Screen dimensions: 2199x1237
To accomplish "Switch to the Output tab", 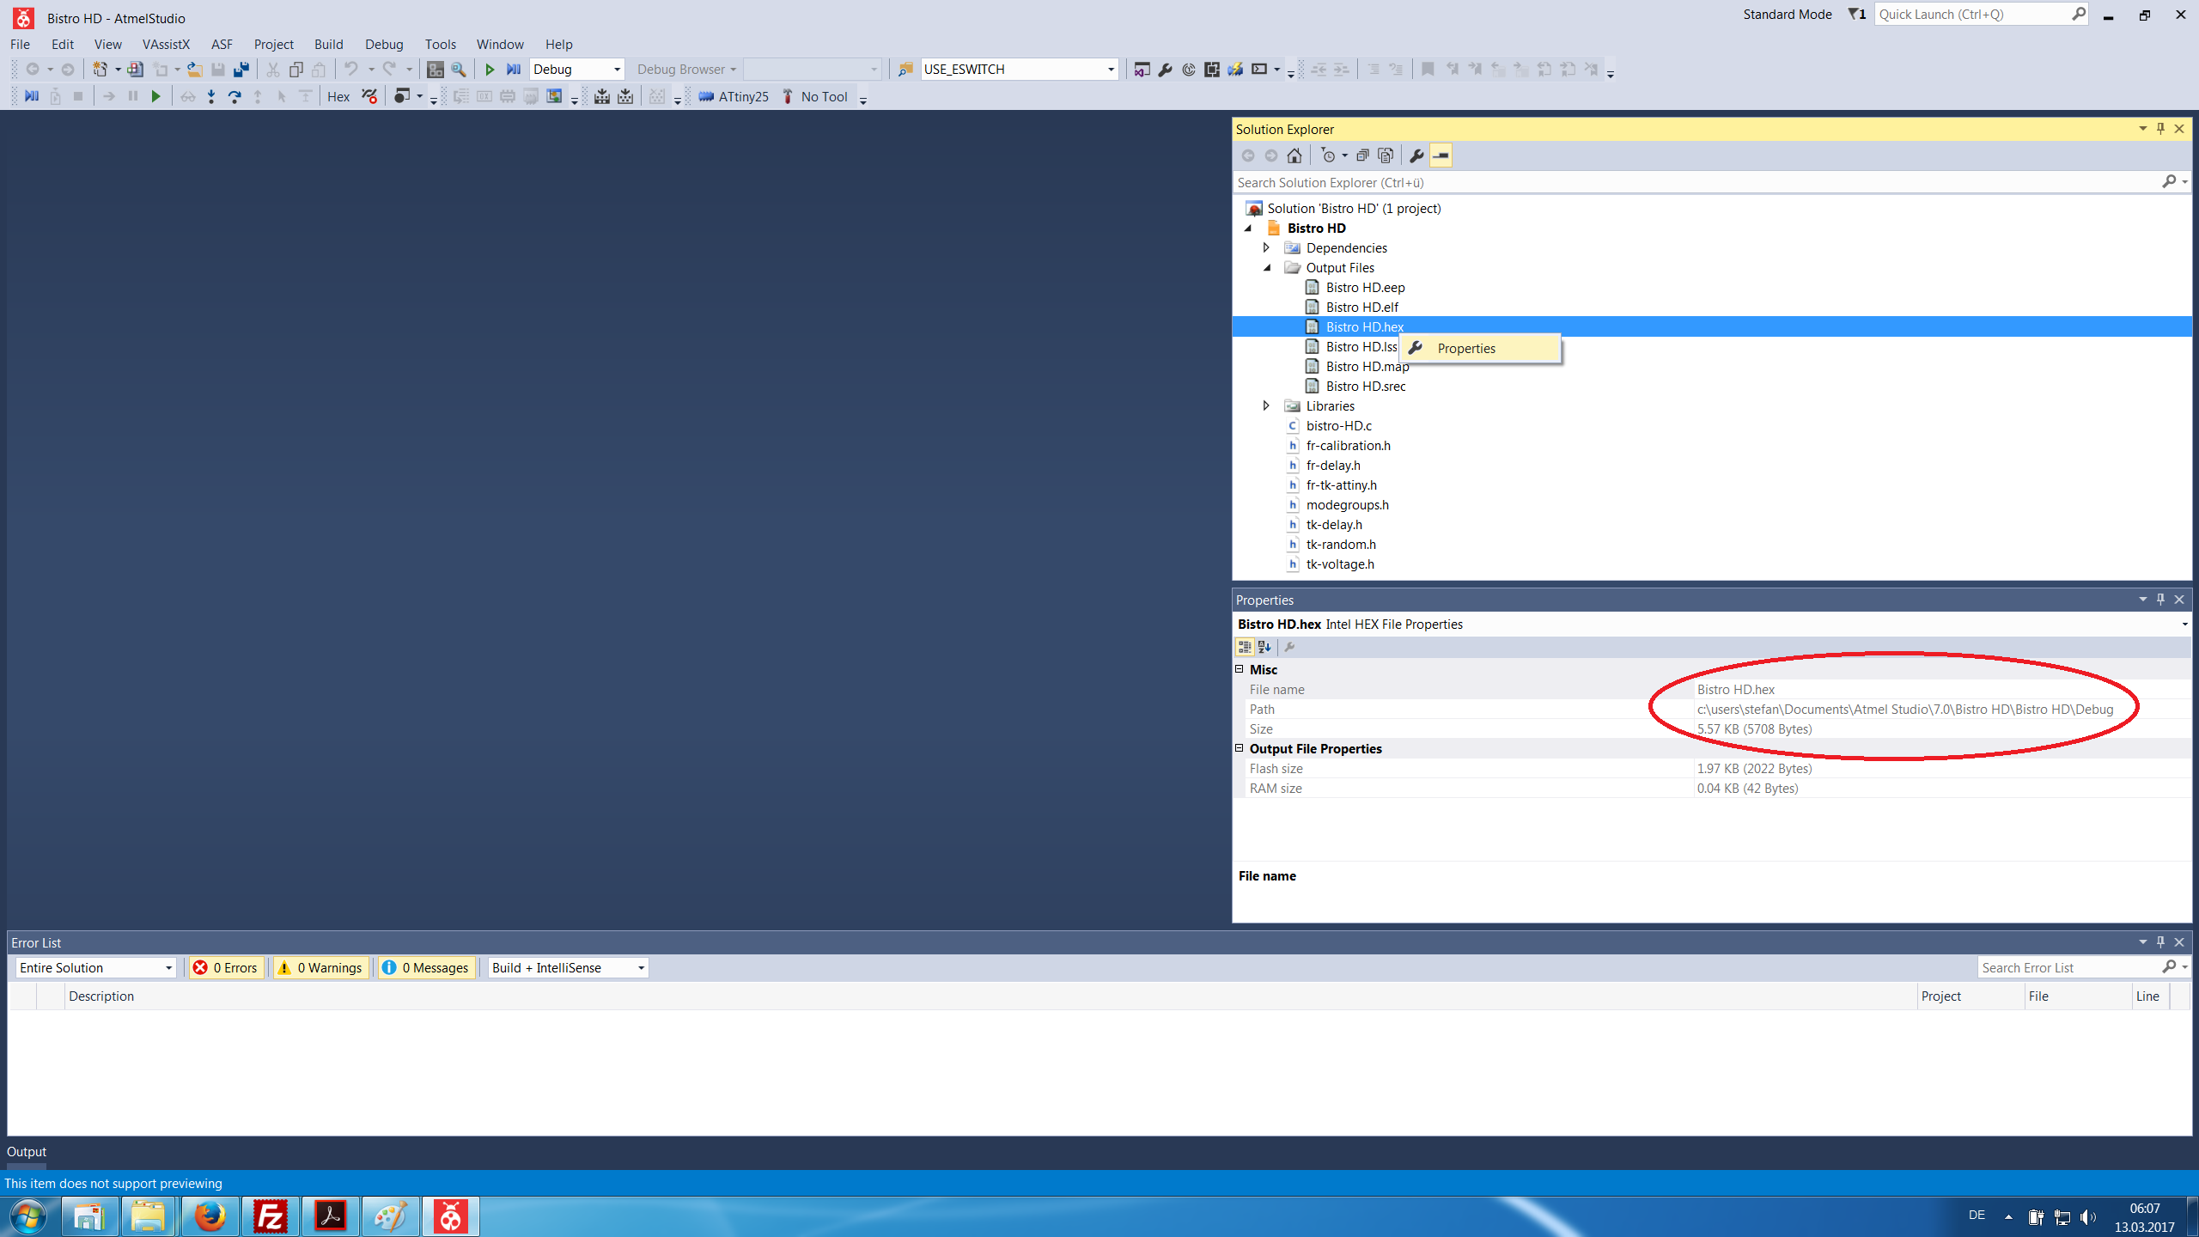I will 27,1152.
